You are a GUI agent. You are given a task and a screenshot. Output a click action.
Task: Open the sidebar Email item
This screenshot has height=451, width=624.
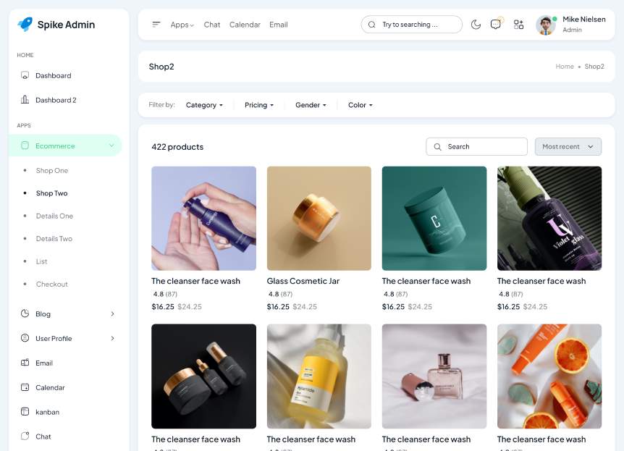click(44, 363)
